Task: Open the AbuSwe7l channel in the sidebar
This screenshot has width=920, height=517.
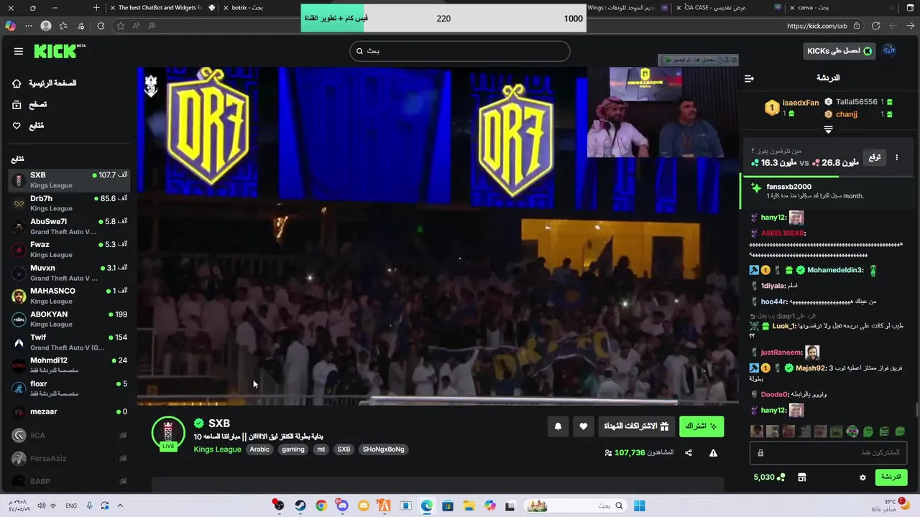Action: [69, 226]
